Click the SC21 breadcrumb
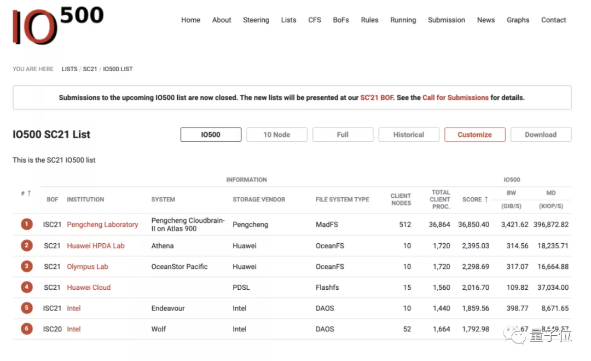 90,69
